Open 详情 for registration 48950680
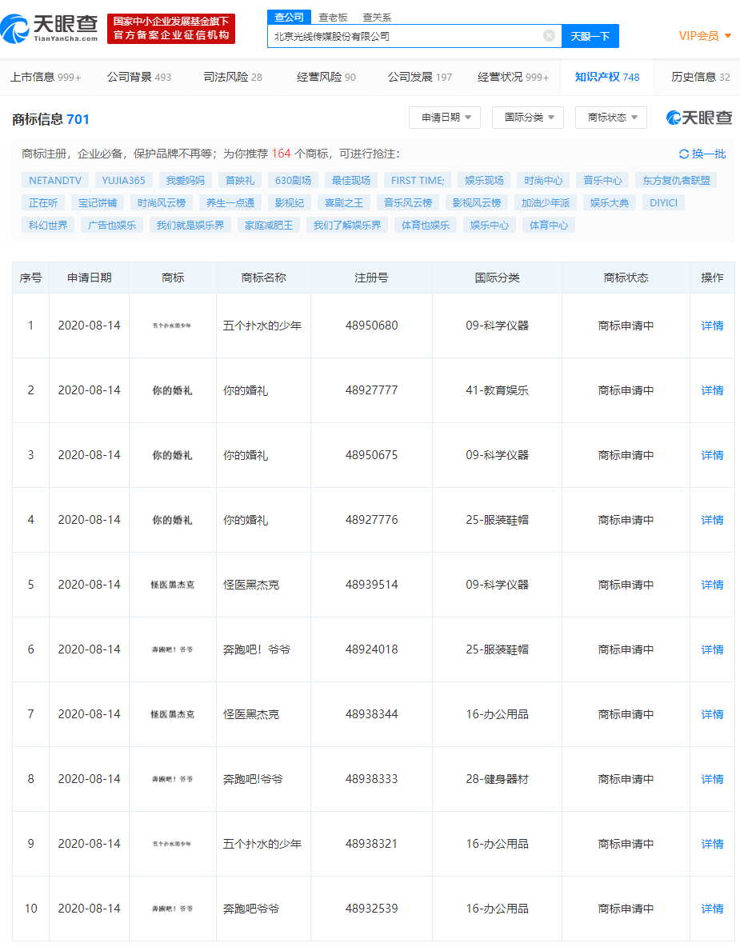 coord(712,326)
